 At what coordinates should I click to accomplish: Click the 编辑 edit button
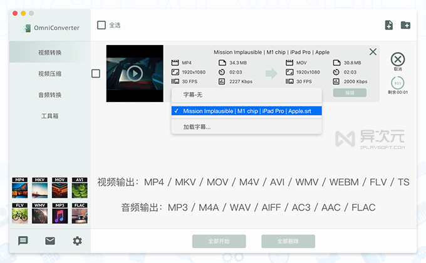pyautogui.click(x=350, y=93)
